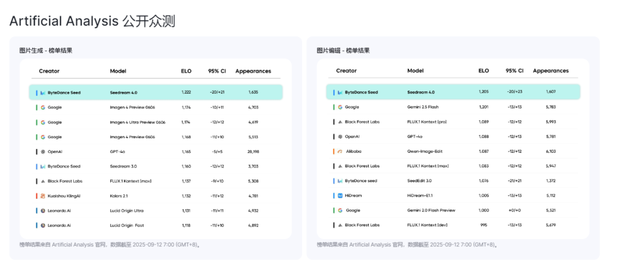The height and width of the screenshot is (277, 617).
Task: Click Black Forest Labs logo in FLUX.1 Kontext [dev] row
Action: point(340,225)
